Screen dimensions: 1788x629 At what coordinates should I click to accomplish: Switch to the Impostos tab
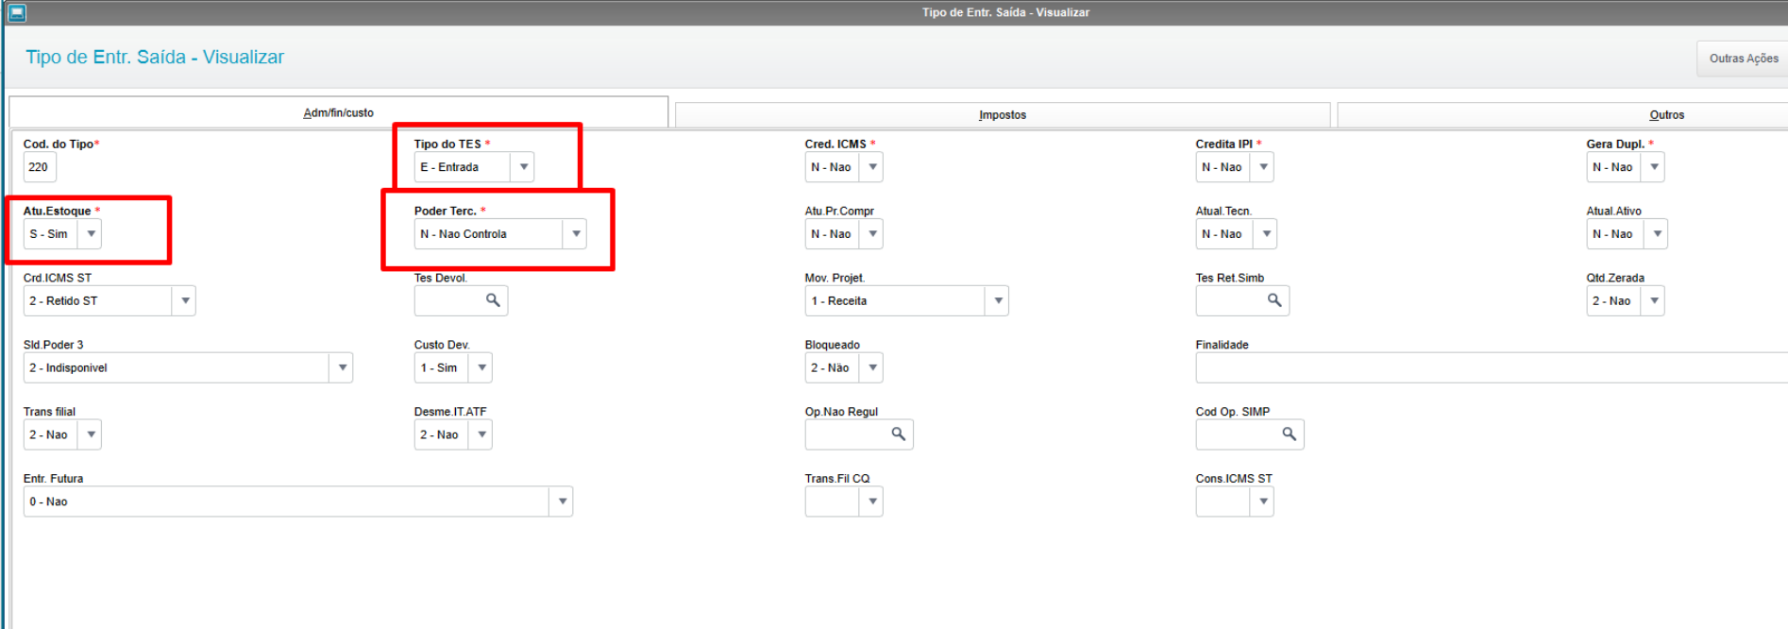click(1002, 115)
